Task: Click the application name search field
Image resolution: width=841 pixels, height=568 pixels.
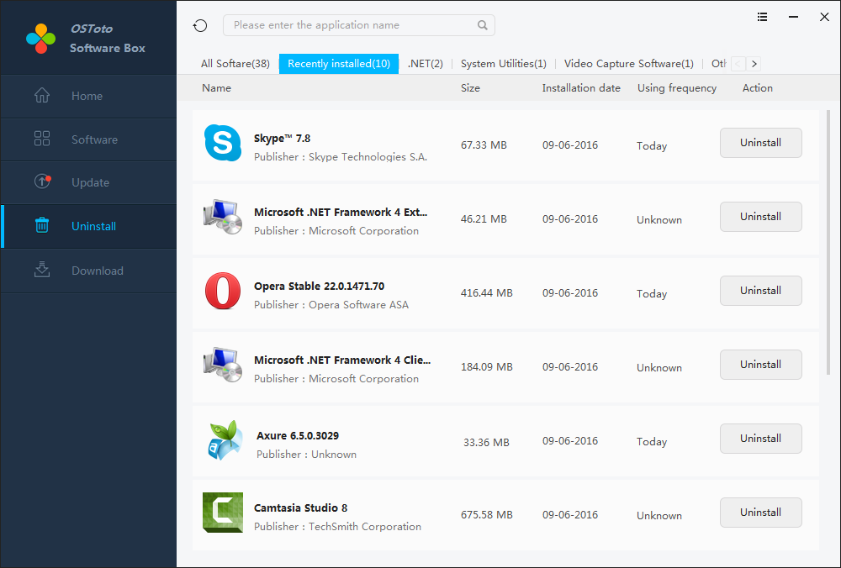Action: pos(359,25)
